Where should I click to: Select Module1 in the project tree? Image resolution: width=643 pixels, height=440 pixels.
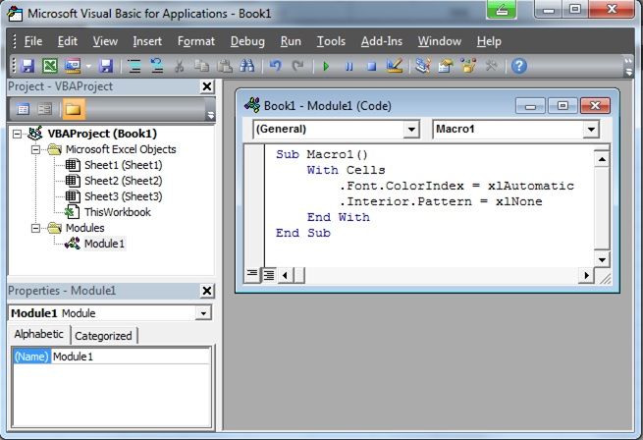pos(104,244)
